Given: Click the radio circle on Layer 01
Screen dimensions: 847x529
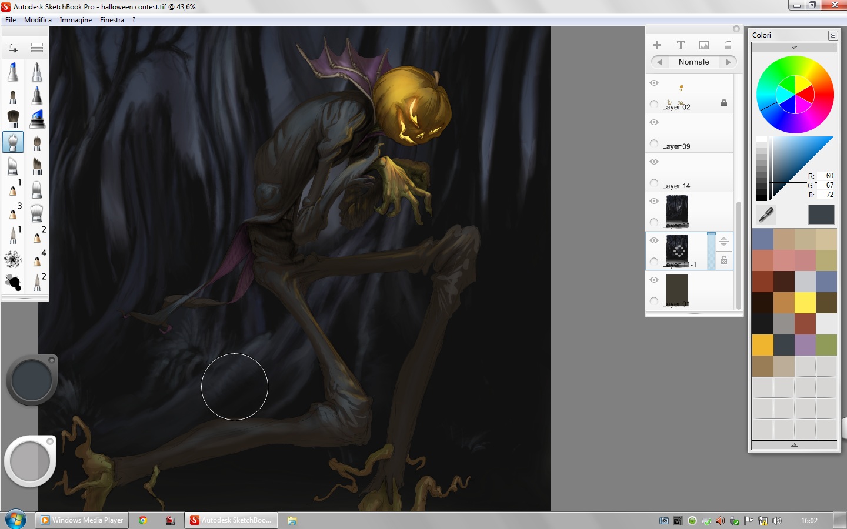Looking at the screenshot, I should click(x=654, y=301).
